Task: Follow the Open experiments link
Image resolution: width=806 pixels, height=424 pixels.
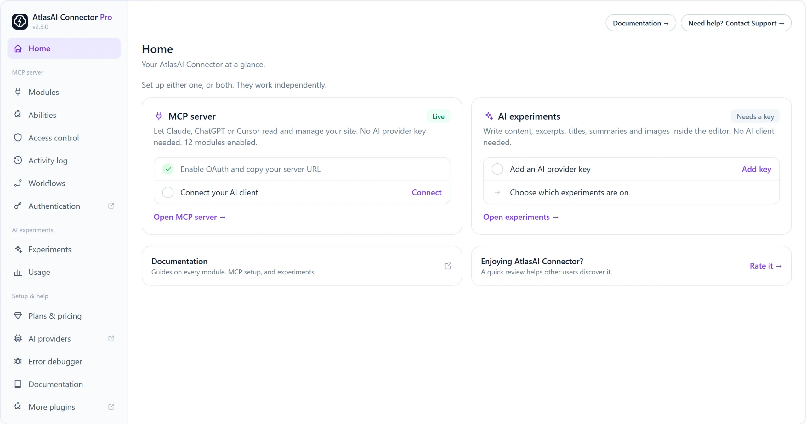Action: 521,217
